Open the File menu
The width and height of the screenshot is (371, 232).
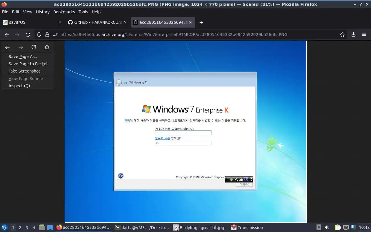5,12
